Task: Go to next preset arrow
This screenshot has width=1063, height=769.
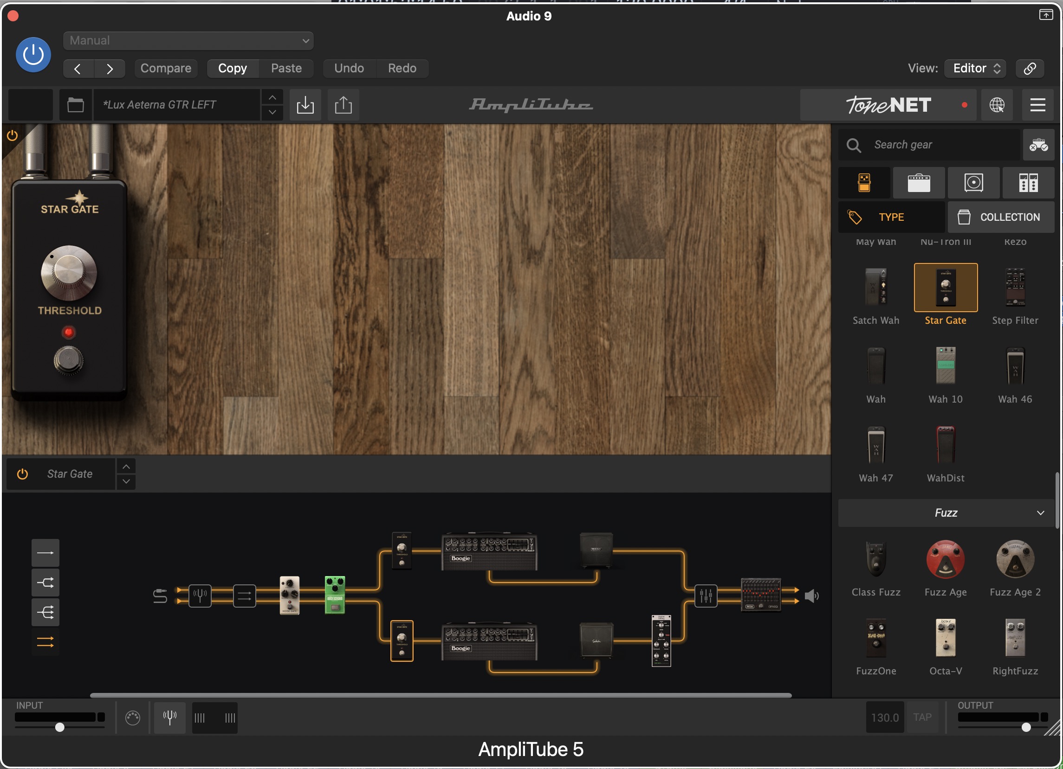Action: coord(110,69)
